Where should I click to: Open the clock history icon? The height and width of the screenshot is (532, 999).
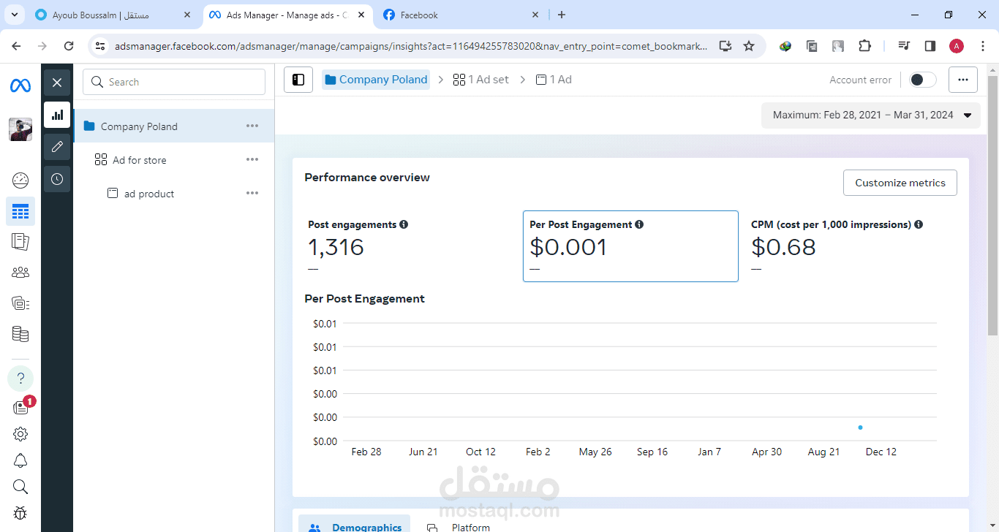[x=57, y=179]
